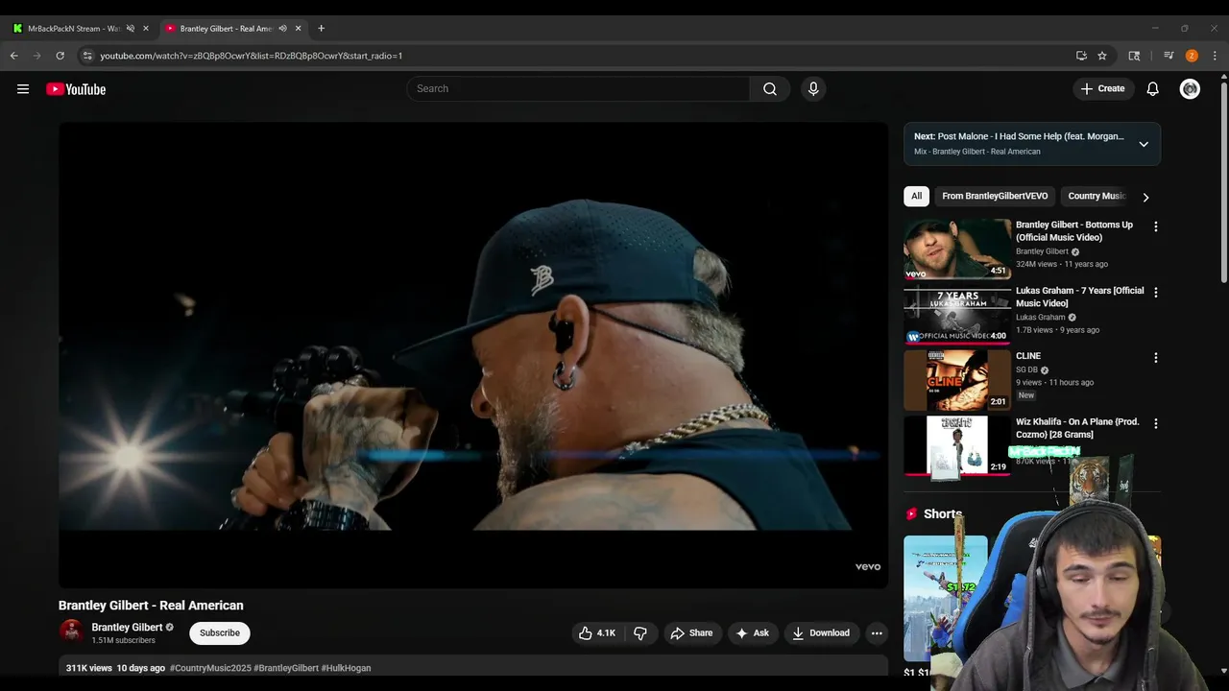Close the Brantley Gilbert tab

point(298,28)
